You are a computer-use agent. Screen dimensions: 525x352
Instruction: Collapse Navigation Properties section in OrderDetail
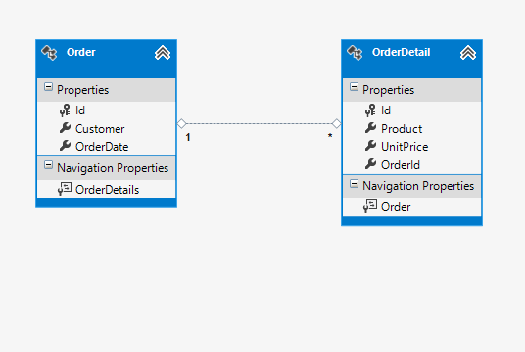[x=354, y=183]
